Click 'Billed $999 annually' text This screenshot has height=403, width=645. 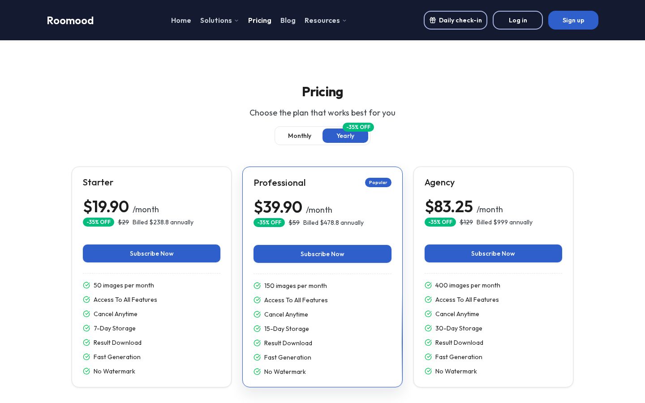[504, 222]
